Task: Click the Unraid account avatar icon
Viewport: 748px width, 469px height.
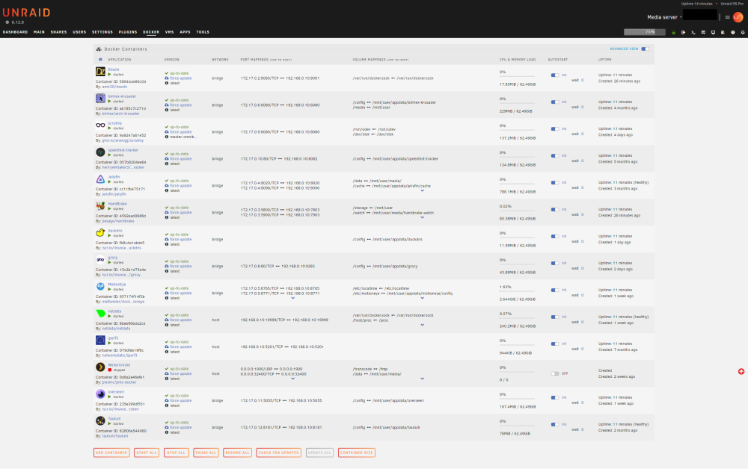Action: pyautogui.click(x=738, y=17)
